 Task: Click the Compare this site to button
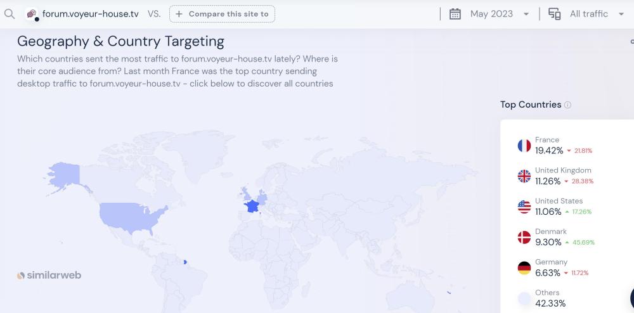(x=222, y=14)
